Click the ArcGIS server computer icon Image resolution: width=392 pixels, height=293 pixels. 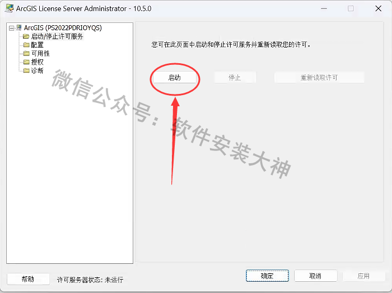19,27
